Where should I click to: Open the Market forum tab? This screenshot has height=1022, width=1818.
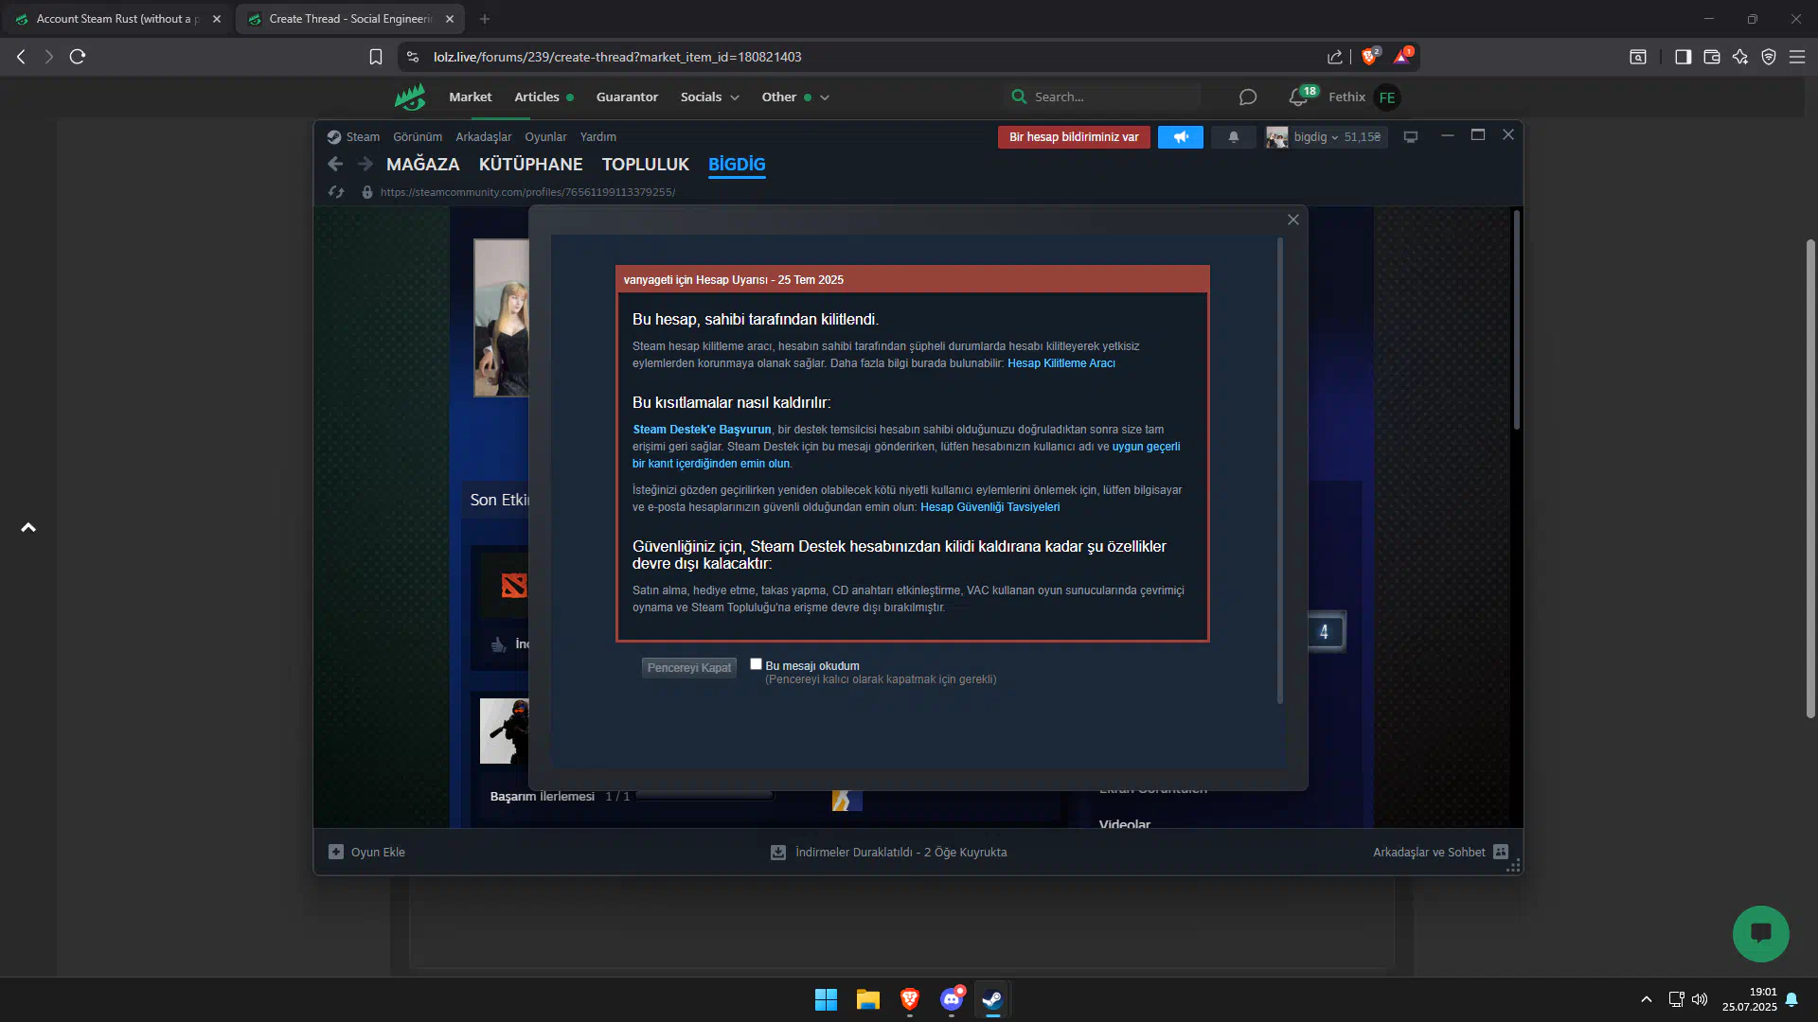pos(471,97)
